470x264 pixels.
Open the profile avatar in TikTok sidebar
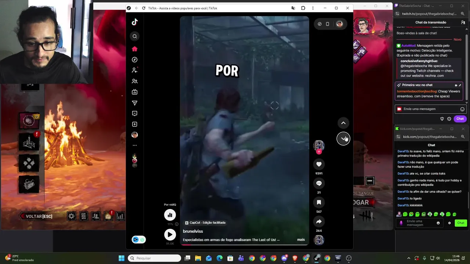(135, 135)
